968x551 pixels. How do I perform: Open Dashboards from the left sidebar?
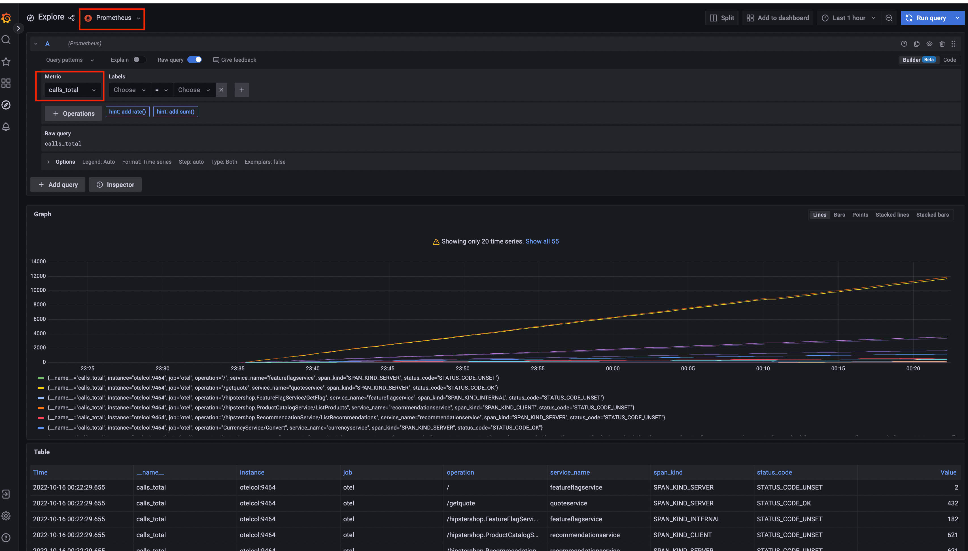(x=6, y=83)
